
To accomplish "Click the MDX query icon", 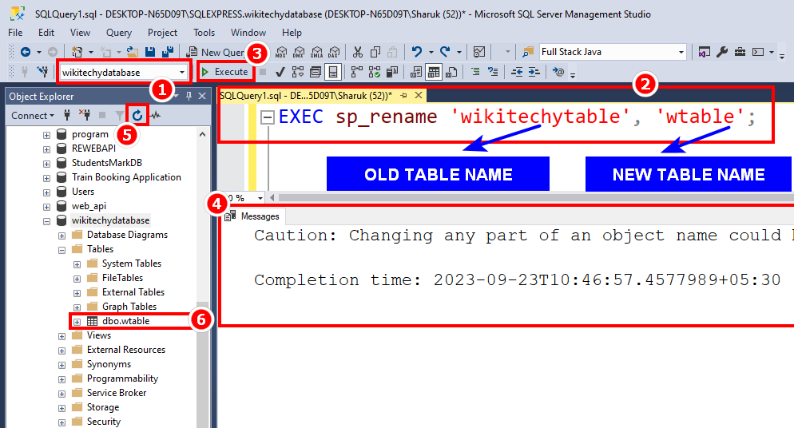I will tap(280, 52).
